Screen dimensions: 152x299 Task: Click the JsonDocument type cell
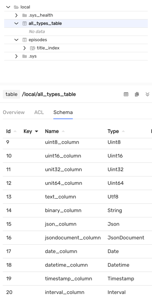point(126,238)
